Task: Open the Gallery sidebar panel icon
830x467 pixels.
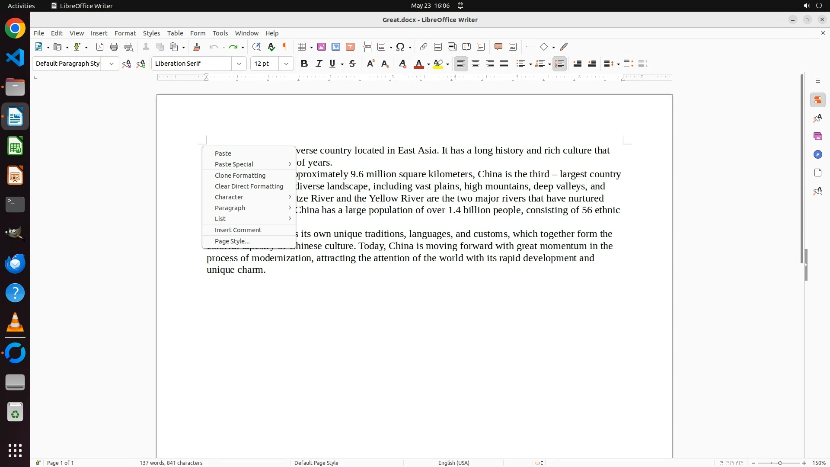Action: (817, 136)
